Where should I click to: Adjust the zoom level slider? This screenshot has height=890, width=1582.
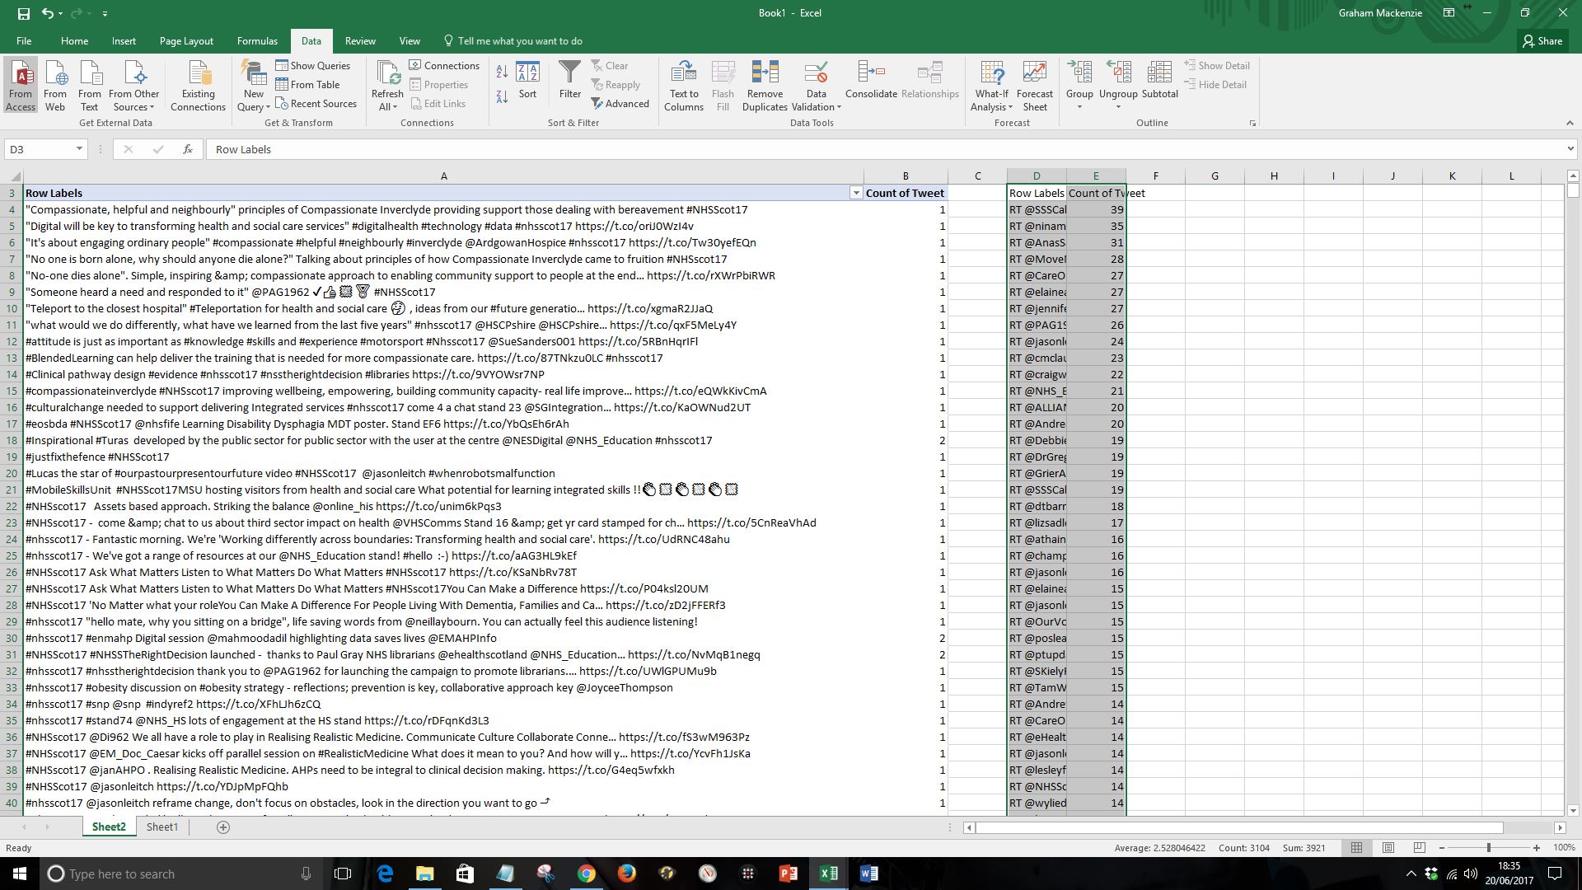tap(1488, 847)
